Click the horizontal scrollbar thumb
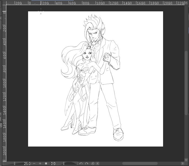The image size is (189, 166). point(140,164)
